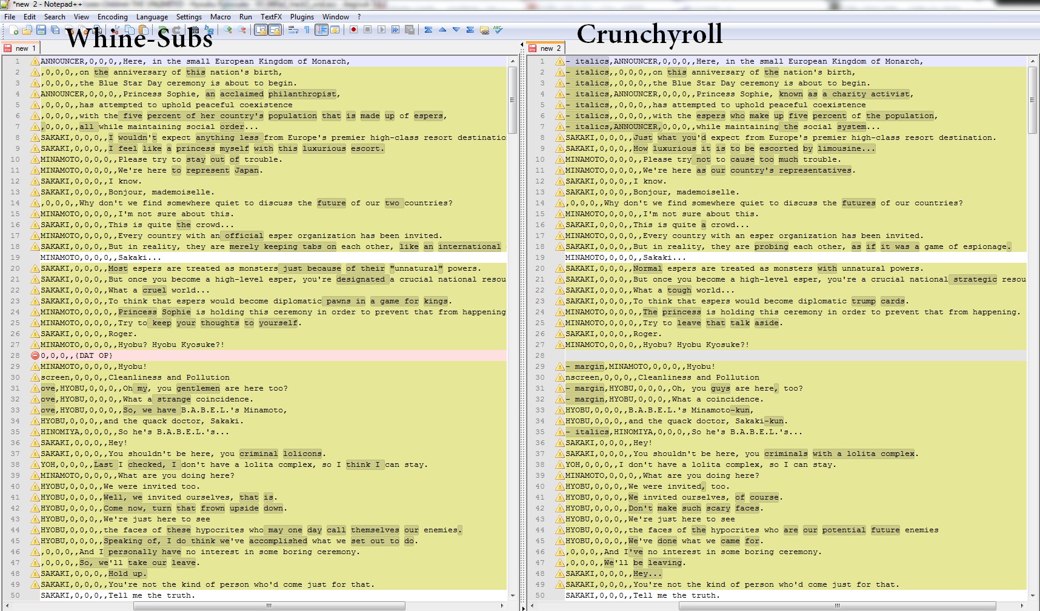Toggle Show All Characters pilcrow icon
Image resolution: width=1040 pixels, height=611 pixels.
(x=307, y=30)
